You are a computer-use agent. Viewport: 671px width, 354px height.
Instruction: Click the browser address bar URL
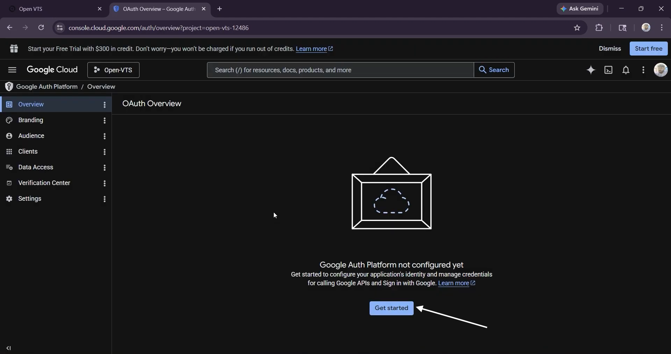[159, 28]
